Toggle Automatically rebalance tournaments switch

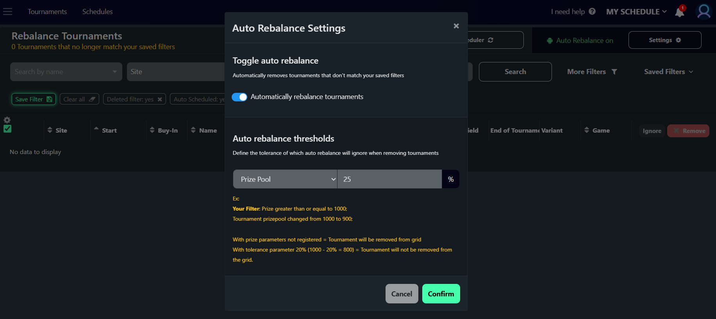pos(239,97)
